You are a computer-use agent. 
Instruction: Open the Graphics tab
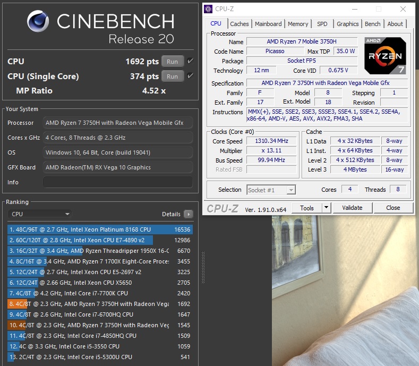click(x=347, y=24)
